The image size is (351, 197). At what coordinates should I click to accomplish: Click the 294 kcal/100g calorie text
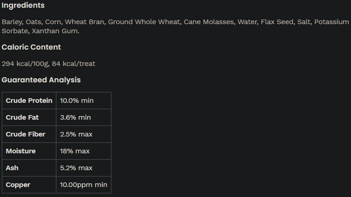pos(25,64)
